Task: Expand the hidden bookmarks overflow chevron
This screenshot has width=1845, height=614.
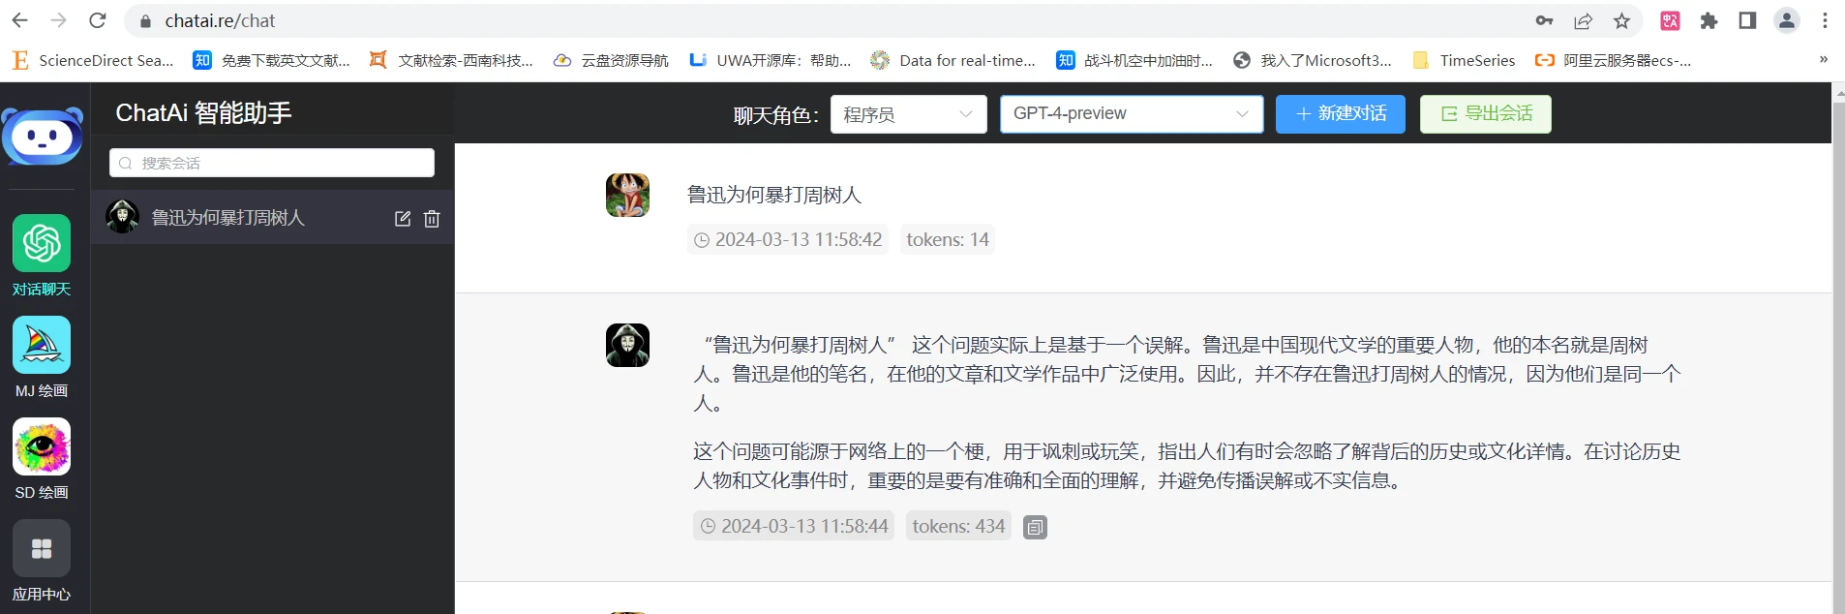Action: 1824,60
